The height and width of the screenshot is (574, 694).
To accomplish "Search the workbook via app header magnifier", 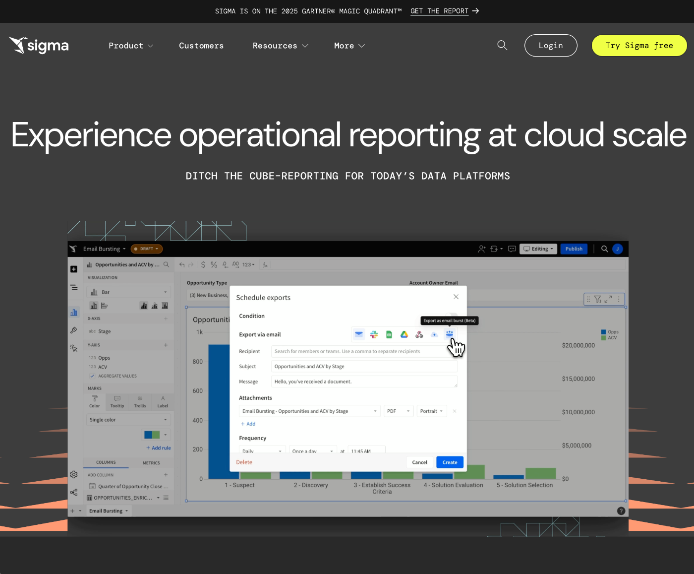I will [605, 249].
